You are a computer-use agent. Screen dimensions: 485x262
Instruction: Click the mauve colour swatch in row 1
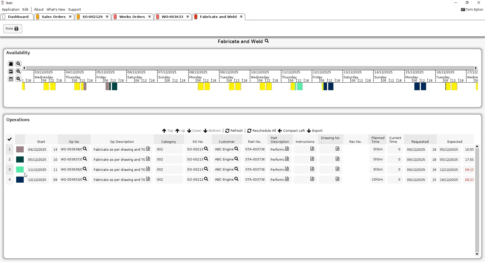[20, 149]
